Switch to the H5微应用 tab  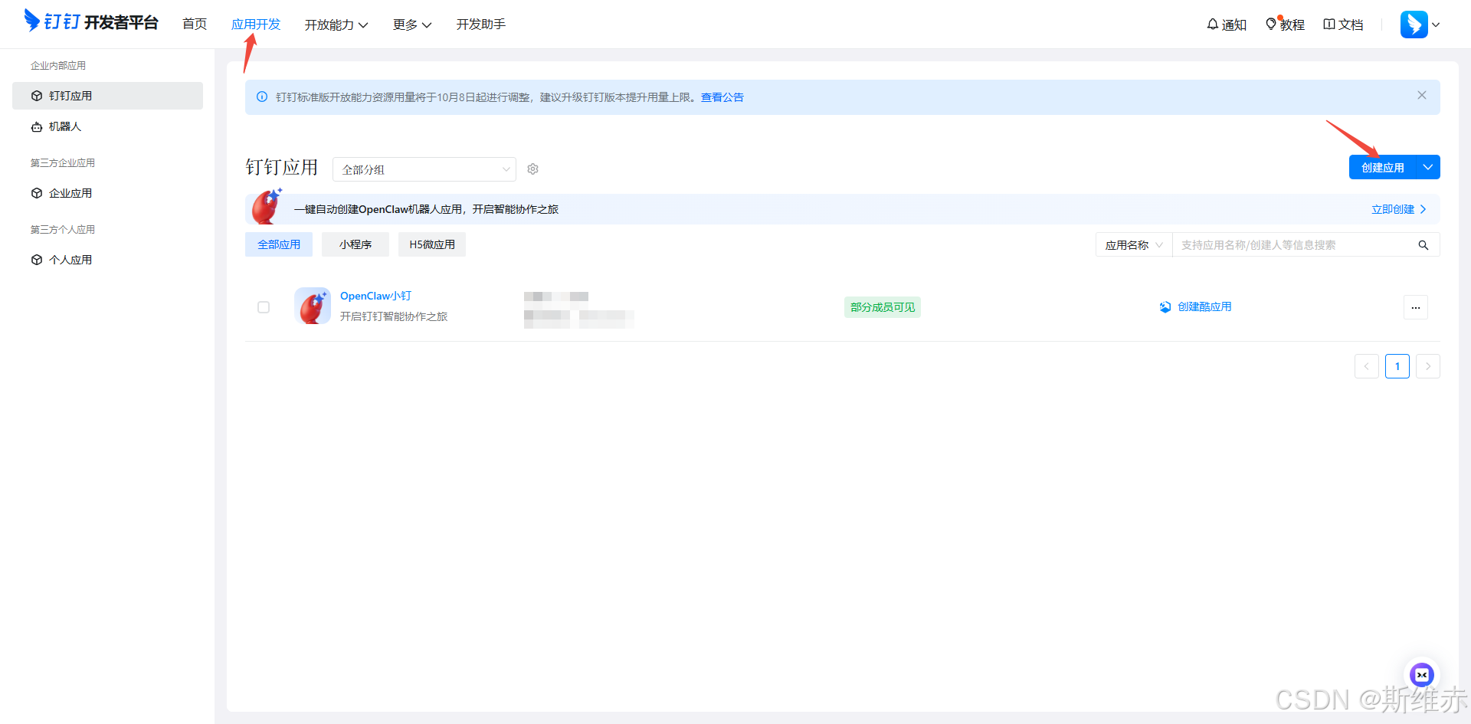(432, 244)
